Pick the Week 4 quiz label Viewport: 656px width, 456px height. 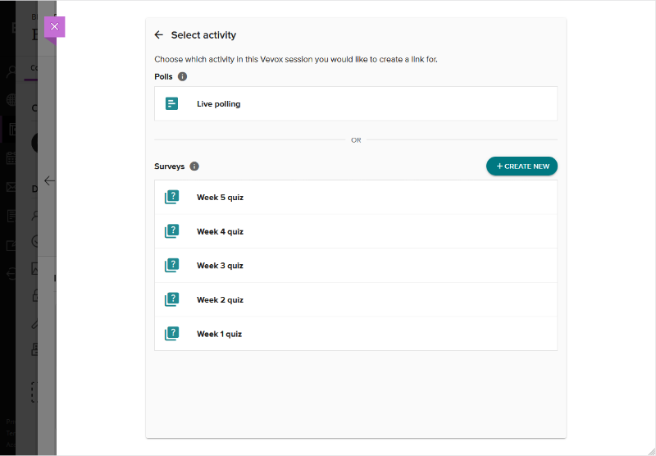click(x=220, y=232)
